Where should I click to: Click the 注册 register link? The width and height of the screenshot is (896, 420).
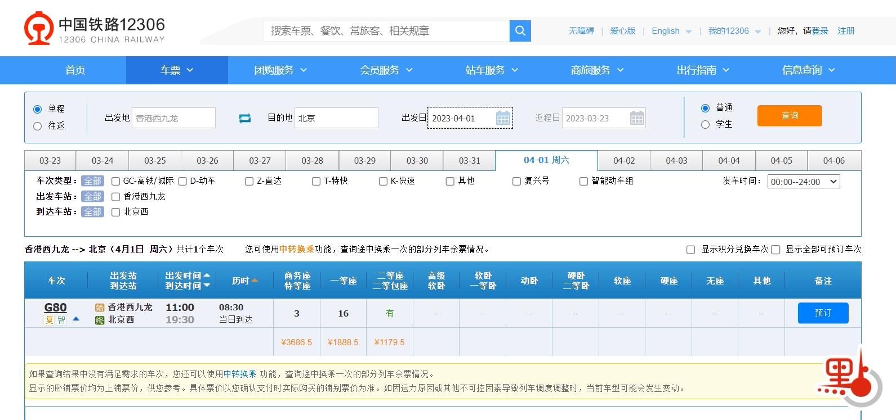846,31
